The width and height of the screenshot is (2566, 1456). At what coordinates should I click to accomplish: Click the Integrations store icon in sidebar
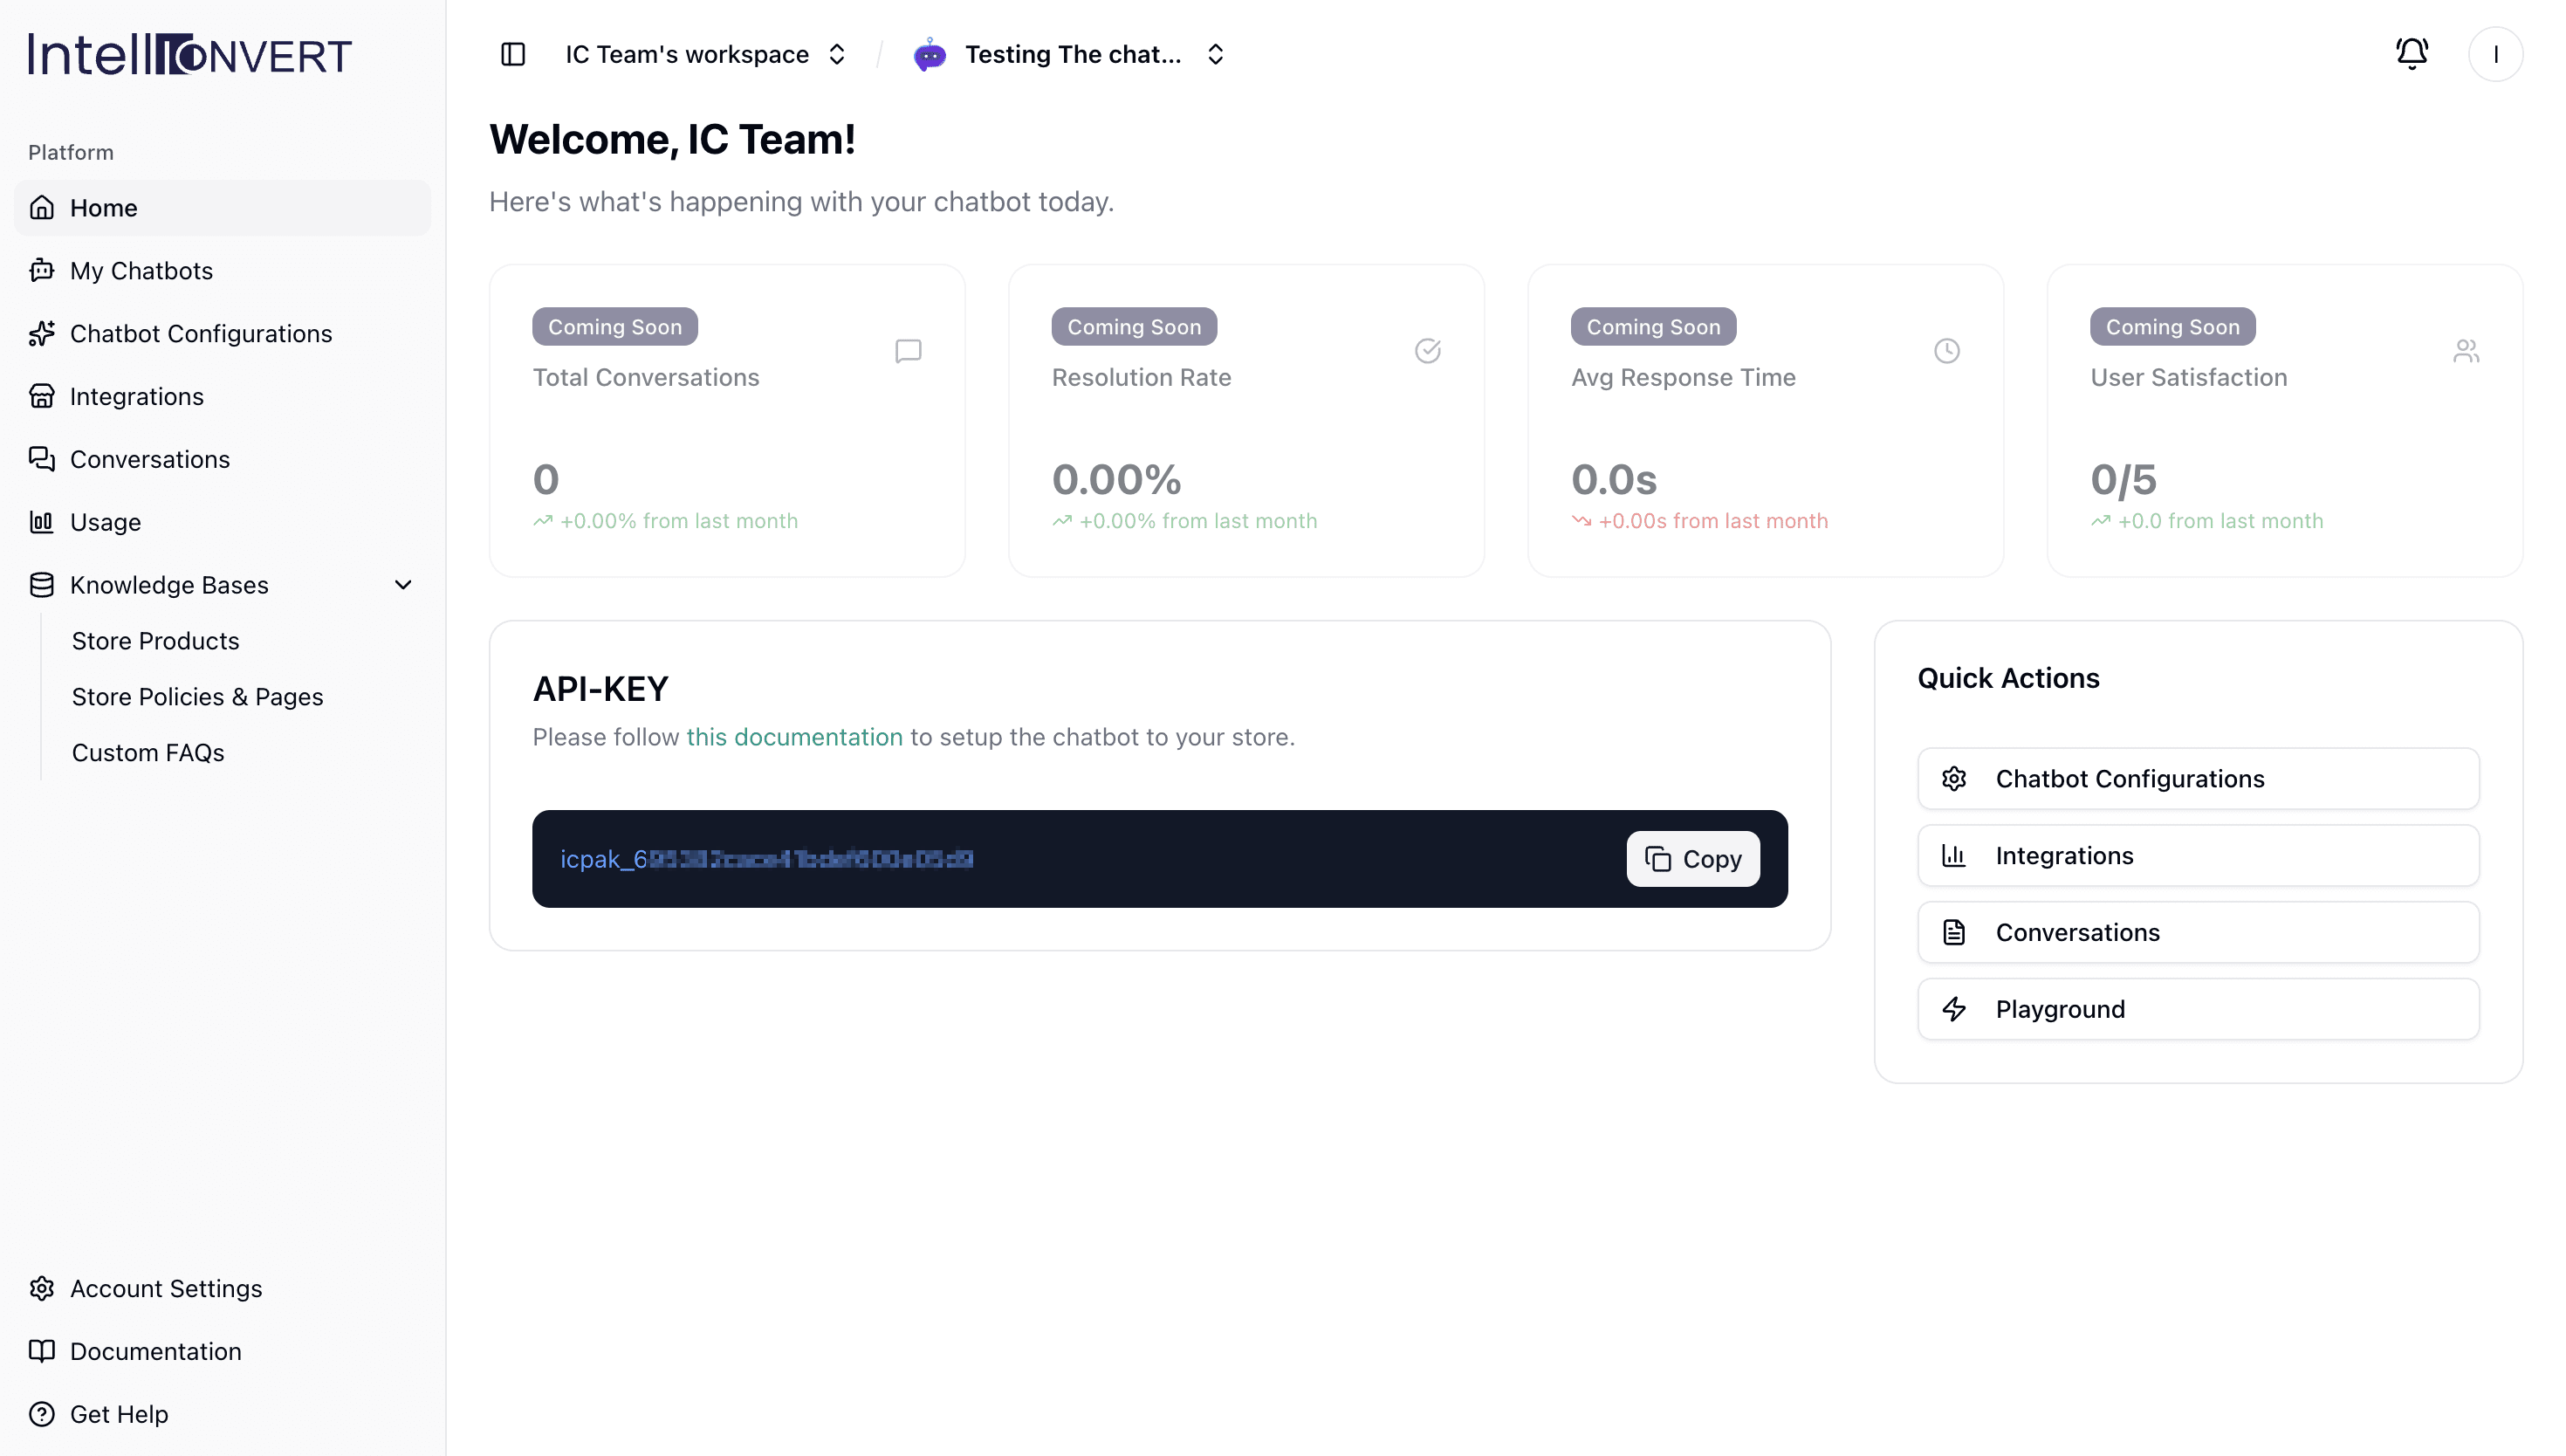point(42,396)
